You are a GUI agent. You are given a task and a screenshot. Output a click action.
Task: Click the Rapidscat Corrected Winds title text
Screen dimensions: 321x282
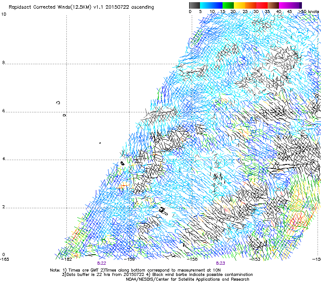coord(81,7)
